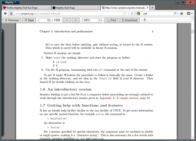
Task: Click the PDF viewer bookmark icon
Action: point(145,20)
